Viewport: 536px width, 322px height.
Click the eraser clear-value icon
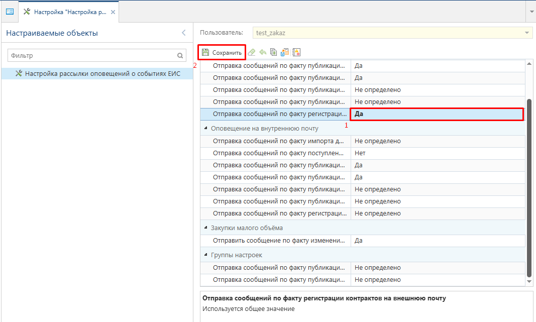click(252, 52)
